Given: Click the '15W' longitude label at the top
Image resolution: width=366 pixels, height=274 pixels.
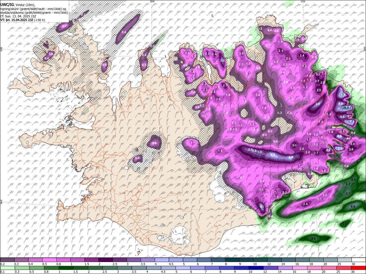Looking at the screenshot, I should tap(303, 1).
